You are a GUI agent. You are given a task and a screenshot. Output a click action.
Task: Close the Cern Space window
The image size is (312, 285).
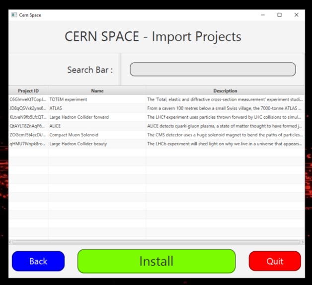coord(296,15)
